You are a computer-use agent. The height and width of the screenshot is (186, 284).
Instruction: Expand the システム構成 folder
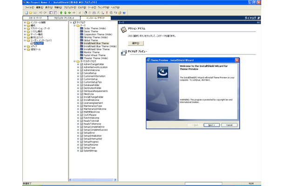click(25, 31)
